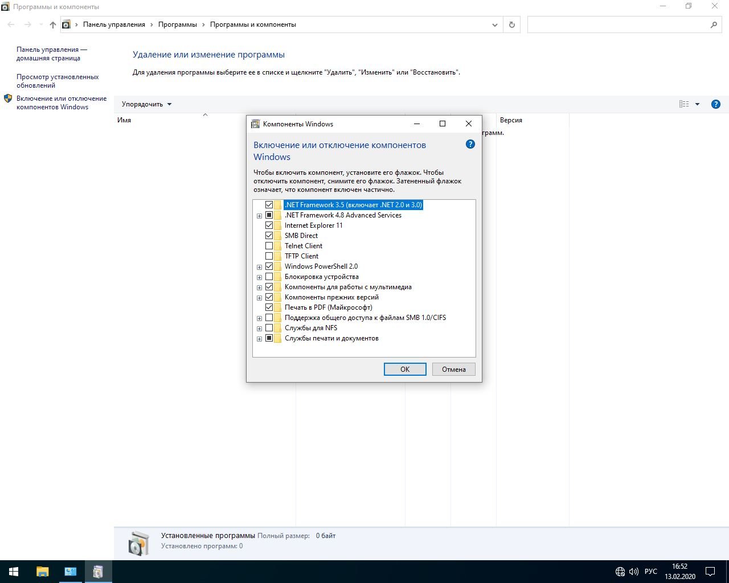Expand Блокировка устройства node
The width and height of the screenshot is (729, 583).
[259, 277]
